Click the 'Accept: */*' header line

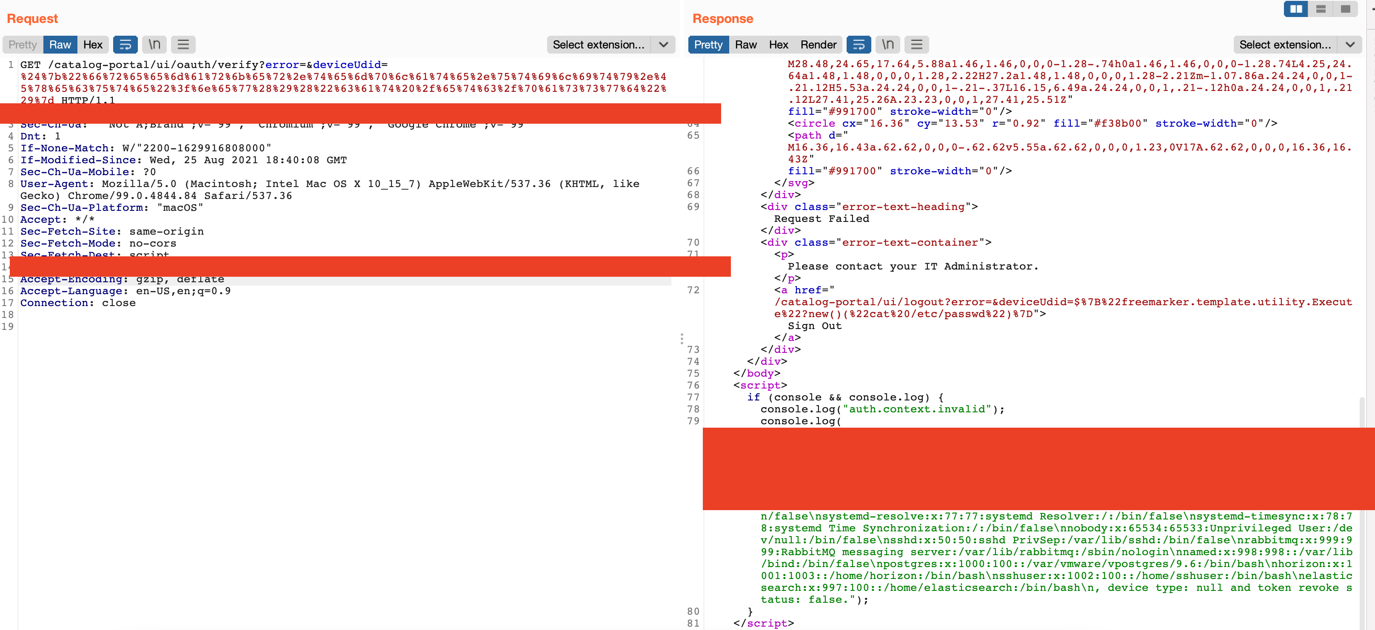pyautogui.click(x=58, y=219)
